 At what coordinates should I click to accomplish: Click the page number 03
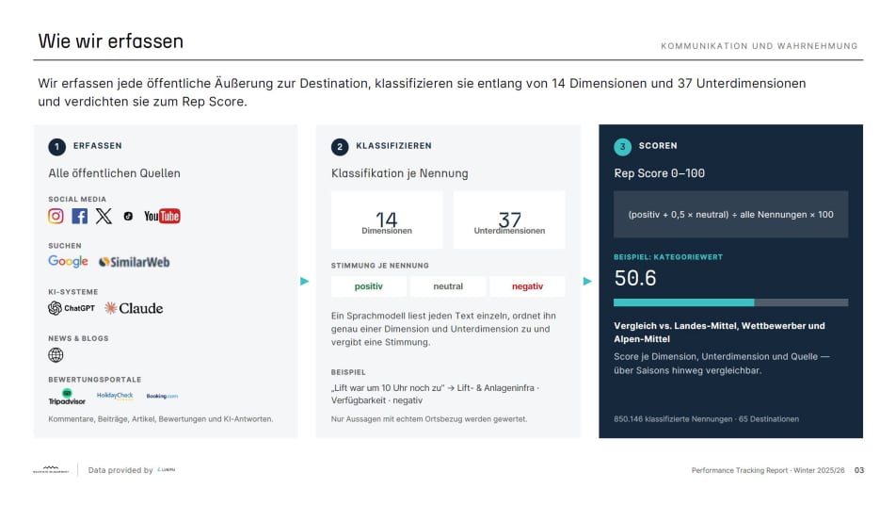(x=859, y=470)
